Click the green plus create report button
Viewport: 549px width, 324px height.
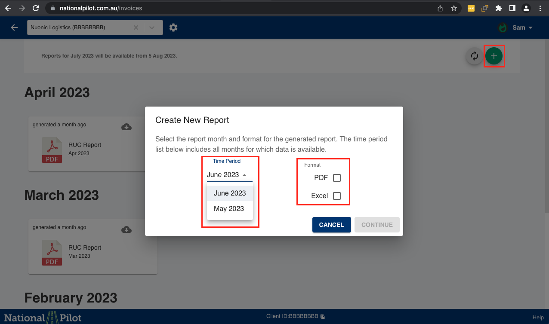pyautogui.click(x=494, y=56)
